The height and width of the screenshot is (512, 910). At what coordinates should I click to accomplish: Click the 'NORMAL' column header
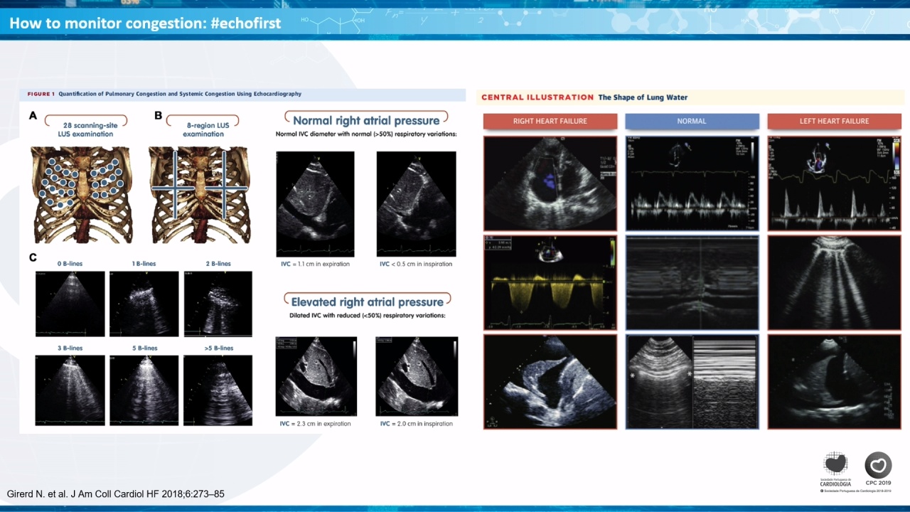click(692, 122)
